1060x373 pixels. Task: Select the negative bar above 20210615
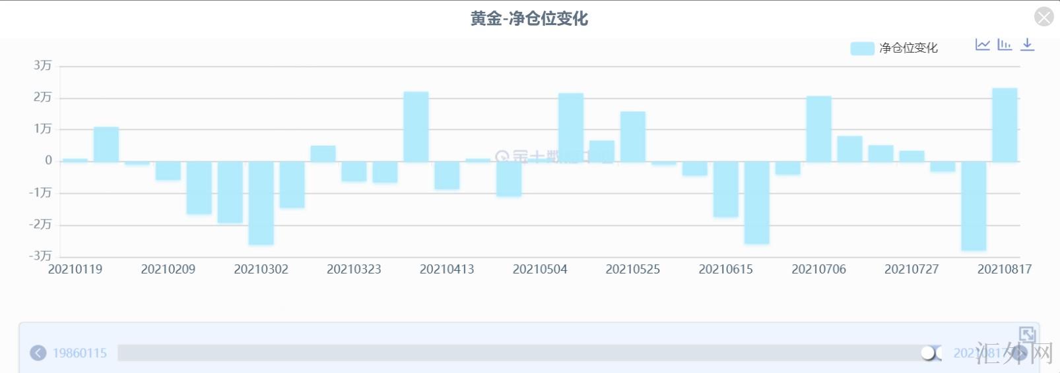tap(726, 189)
